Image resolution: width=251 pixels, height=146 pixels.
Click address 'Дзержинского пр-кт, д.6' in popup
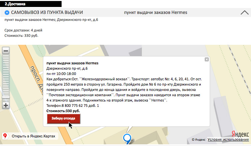[67, 68]
